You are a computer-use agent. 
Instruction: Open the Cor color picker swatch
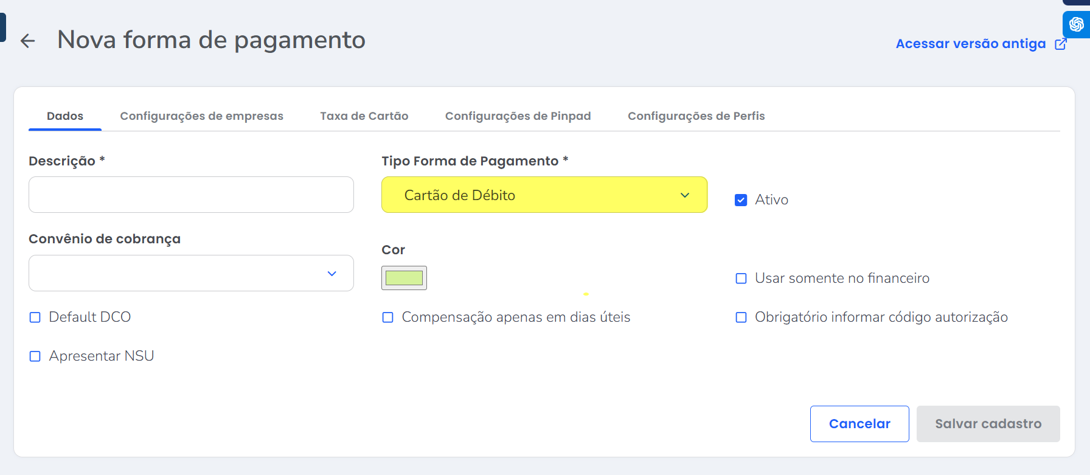[404, 278]
